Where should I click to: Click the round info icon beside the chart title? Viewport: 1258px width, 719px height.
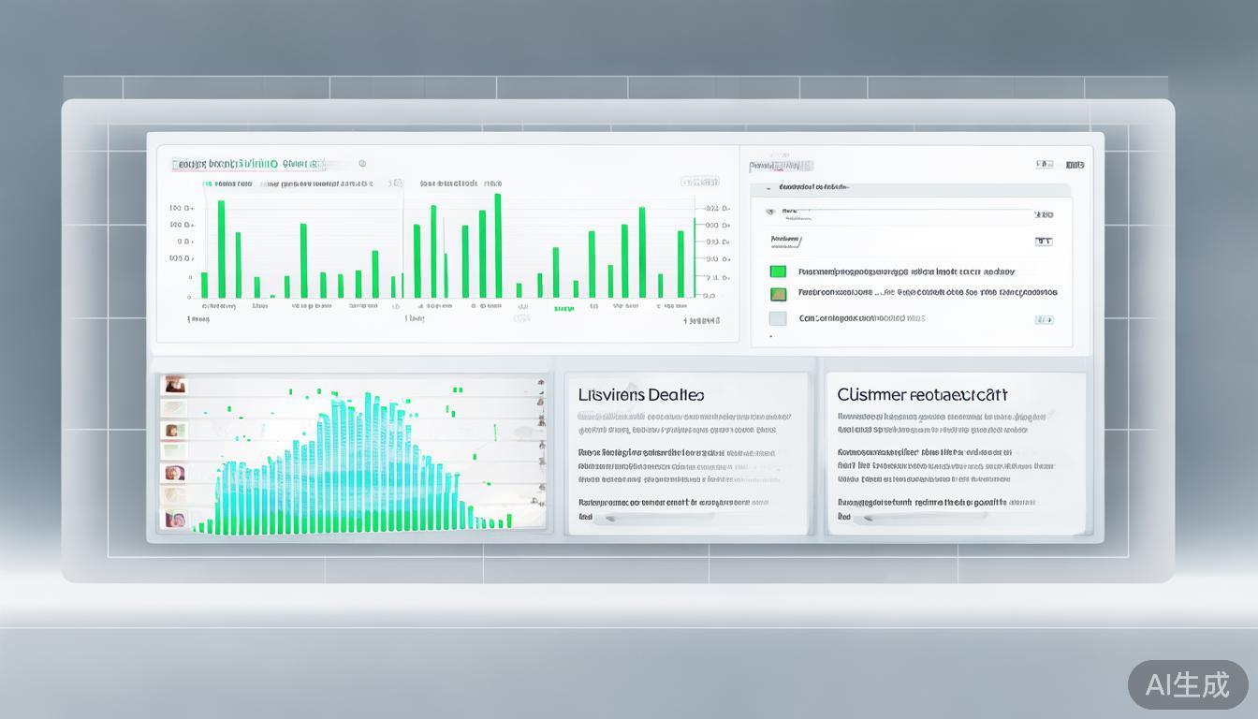point(362,164)
